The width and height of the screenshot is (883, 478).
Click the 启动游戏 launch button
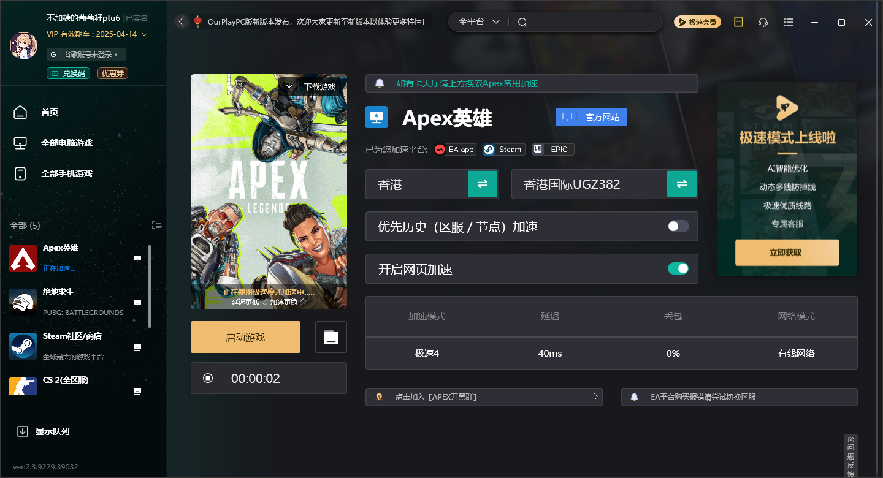pos(245,337)
